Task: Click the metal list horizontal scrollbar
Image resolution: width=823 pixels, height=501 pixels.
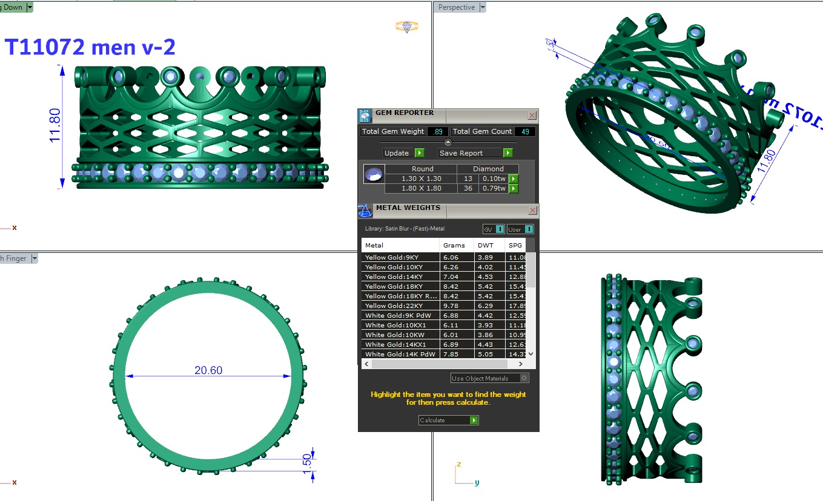Action: [442, 364]
